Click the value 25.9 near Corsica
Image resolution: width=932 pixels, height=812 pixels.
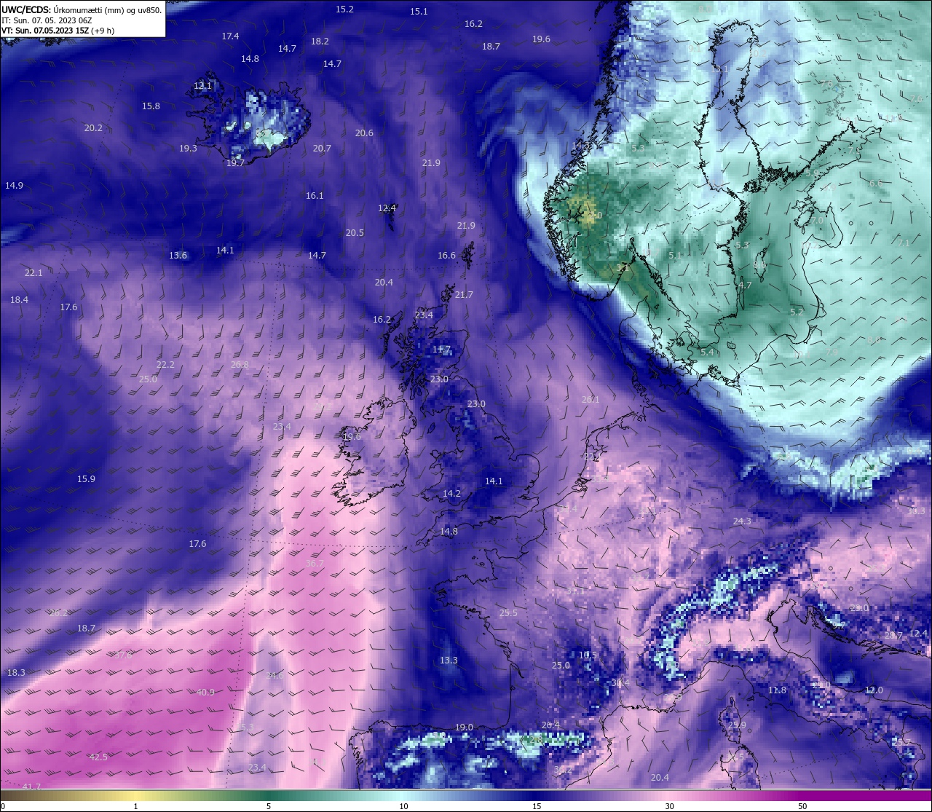737,725
